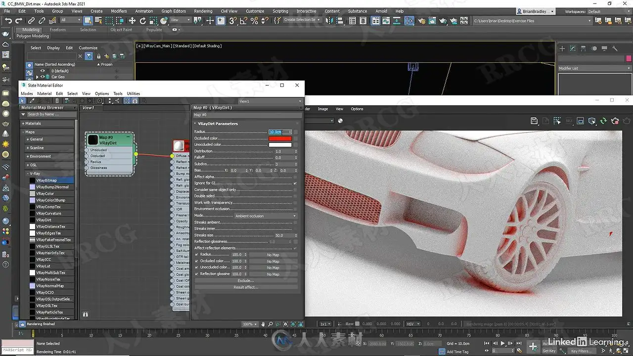Click the Link objects tool icon

point(31,20)
